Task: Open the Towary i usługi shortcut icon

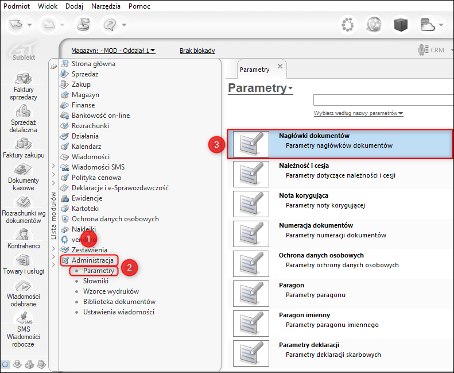Action: click(23, 260)
